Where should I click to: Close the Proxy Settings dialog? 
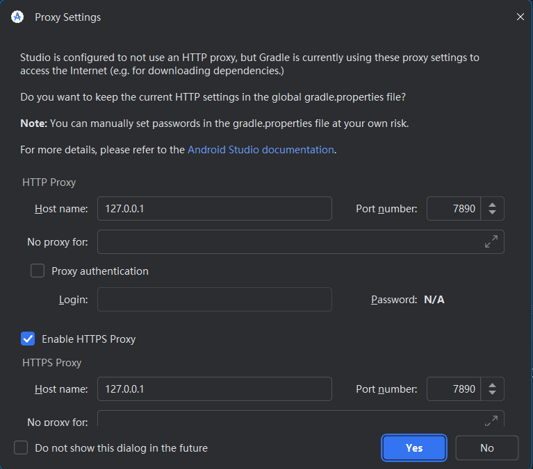[520, 17]
